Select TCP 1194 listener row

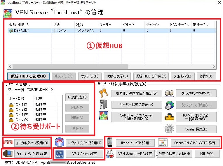[35, 115]
